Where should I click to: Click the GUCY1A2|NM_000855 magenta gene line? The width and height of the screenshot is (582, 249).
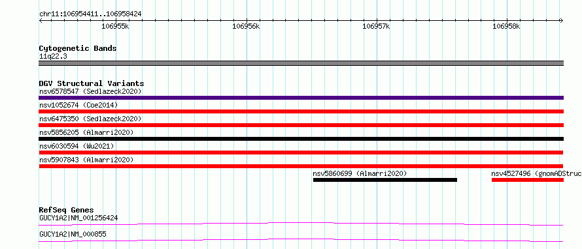pyautogui.click(x=301, y=240)
